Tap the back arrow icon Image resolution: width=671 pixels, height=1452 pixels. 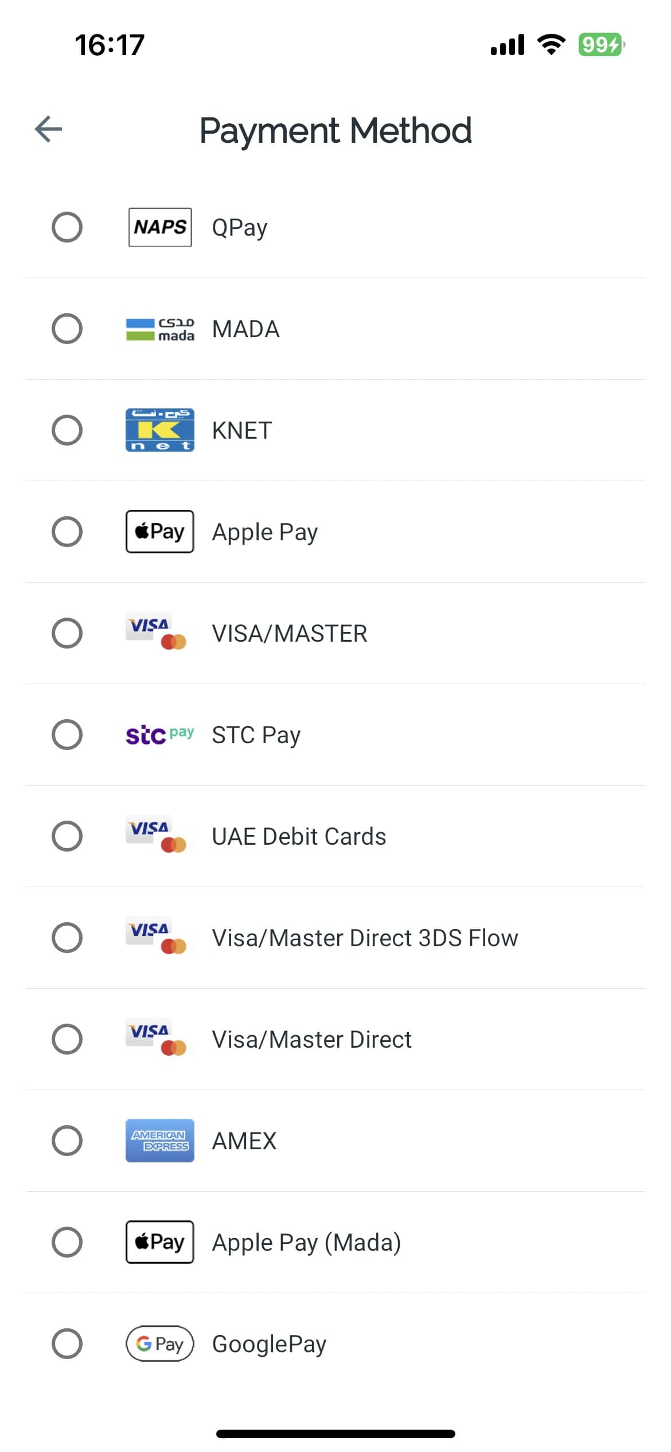[x=48, y=129]
